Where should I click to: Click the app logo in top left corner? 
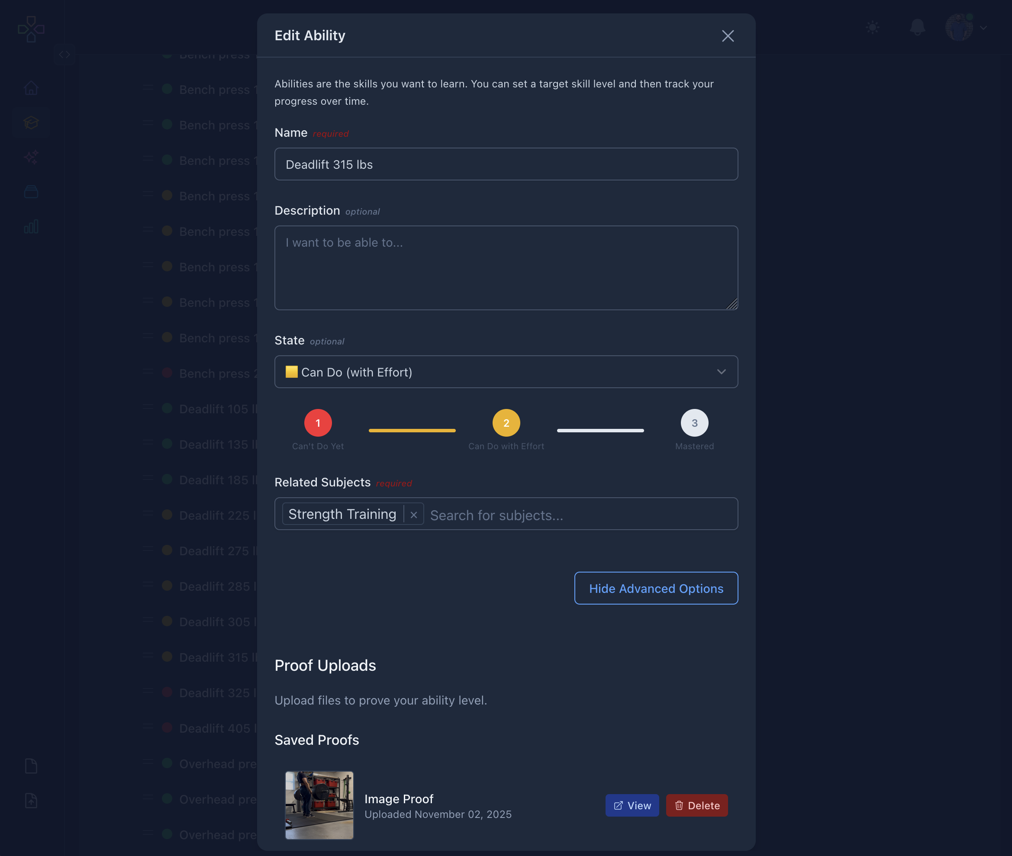click(31, 29)
